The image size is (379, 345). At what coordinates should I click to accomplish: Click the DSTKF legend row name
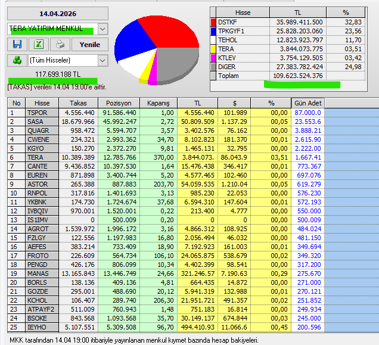coord(228,22)
